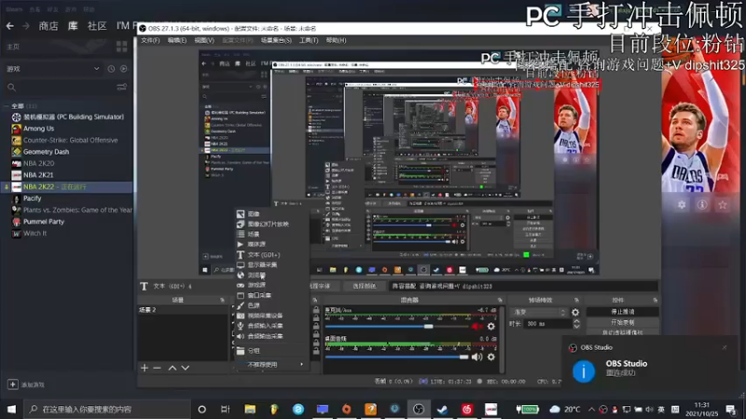Click the 时长 duration stepper arrows
The width and height of the screenshot is (746, 419).
(576, 324)
